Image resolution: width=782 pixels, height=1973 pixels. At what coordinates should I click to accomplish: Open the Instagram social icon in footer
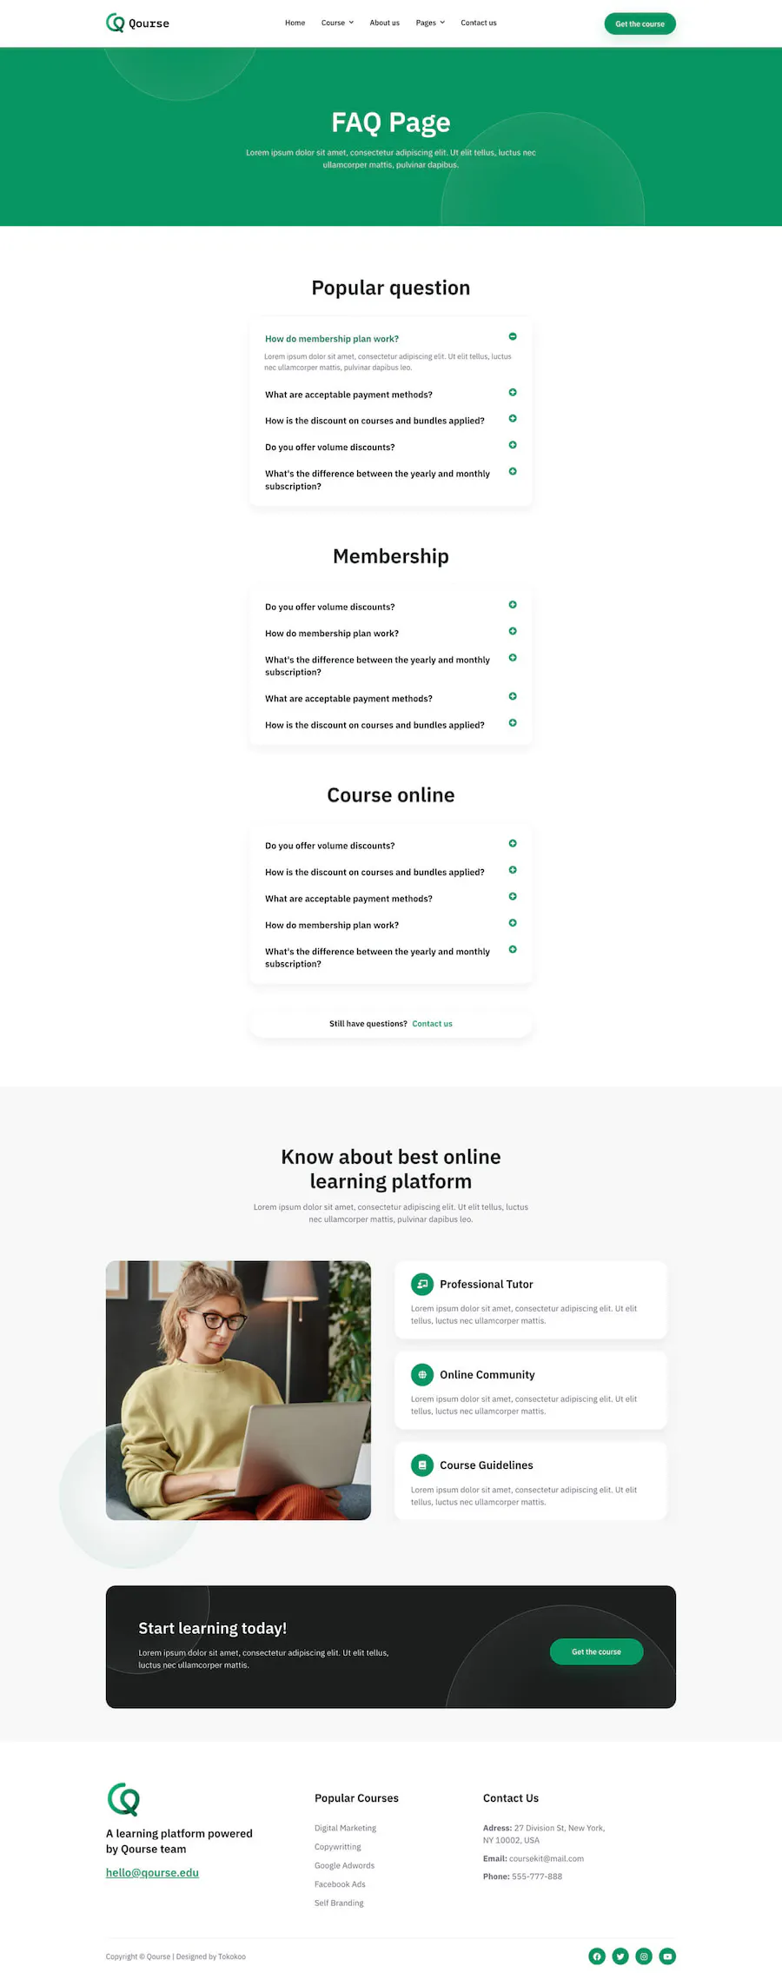[644, 1956]
